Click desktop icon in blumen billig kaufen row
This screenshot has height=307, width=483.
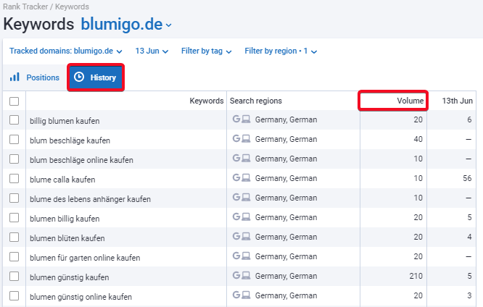246,217
